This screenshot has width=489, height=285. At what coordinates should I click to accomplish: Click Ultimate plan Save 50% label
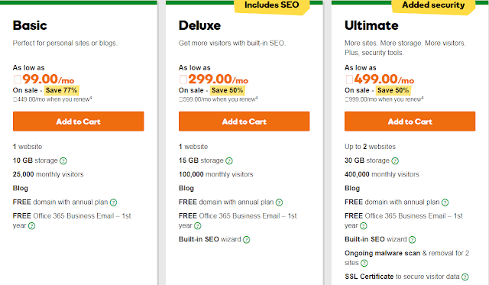click(393, 90)
